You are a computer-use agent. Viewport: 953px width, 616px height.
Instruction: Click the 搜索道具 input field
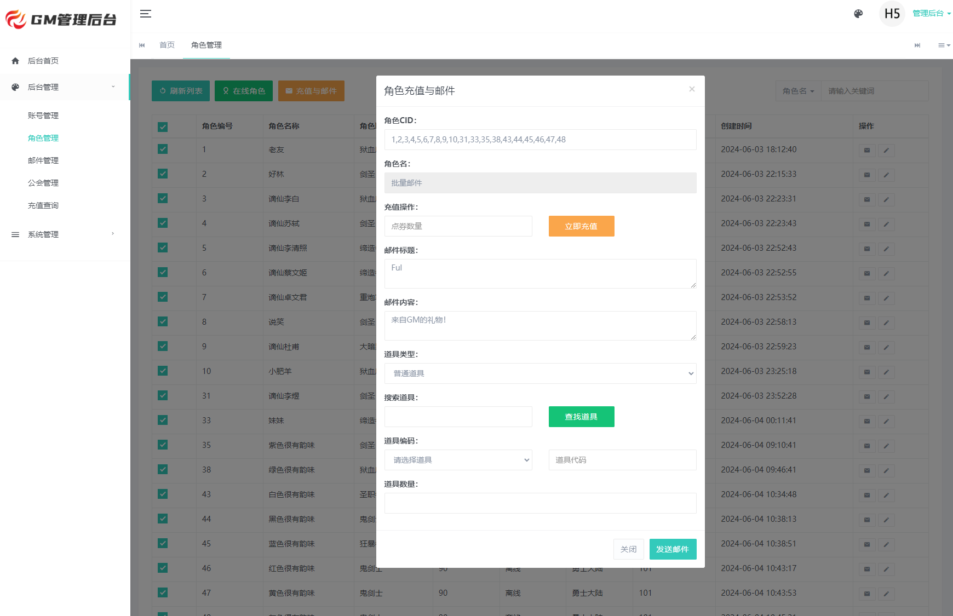458,417
